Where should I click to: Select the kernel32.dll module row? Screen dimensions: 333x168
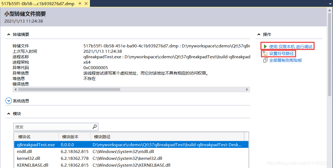tap(131, 158)
